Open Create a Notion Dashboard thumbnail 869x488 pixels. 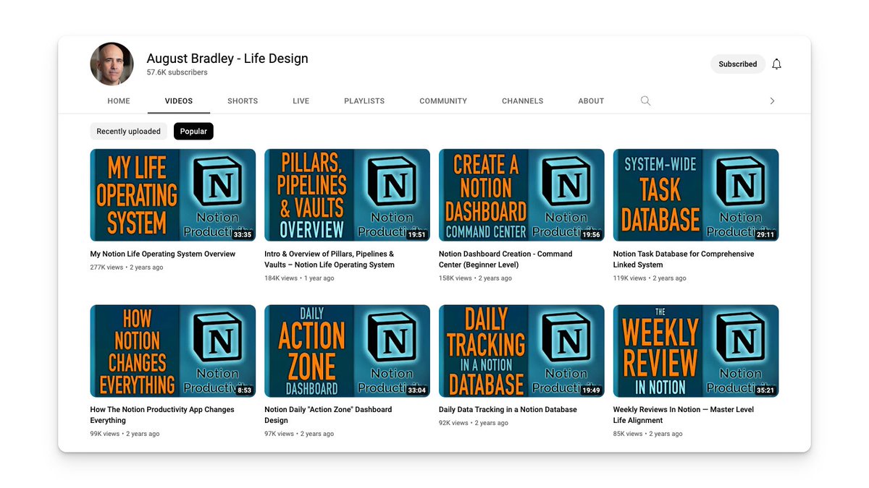[521, 195]
